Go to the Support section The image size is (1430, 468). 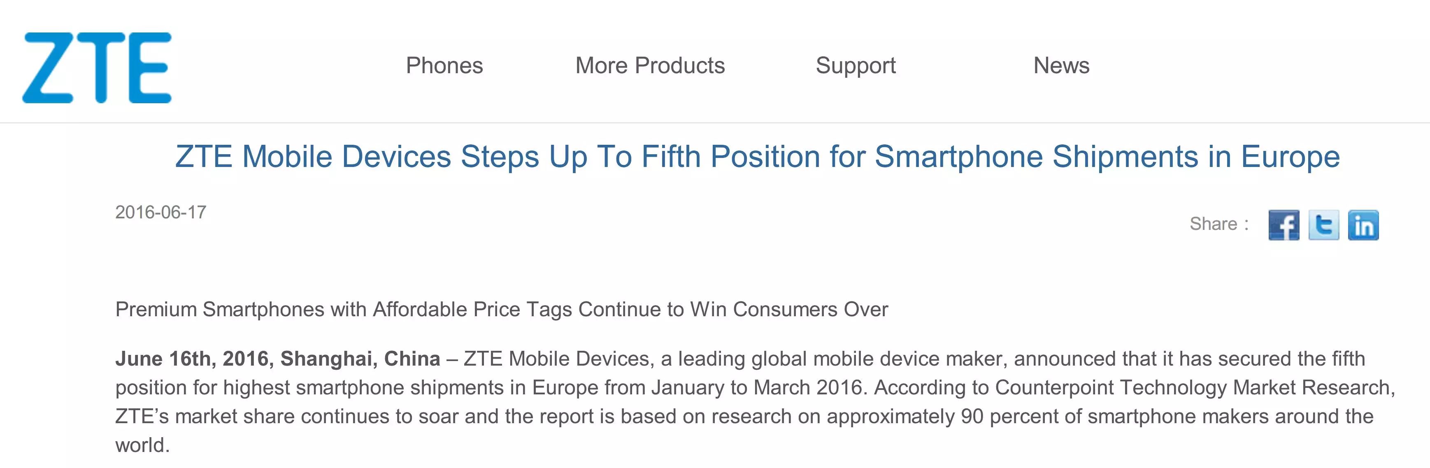click(x=856, y=66)
